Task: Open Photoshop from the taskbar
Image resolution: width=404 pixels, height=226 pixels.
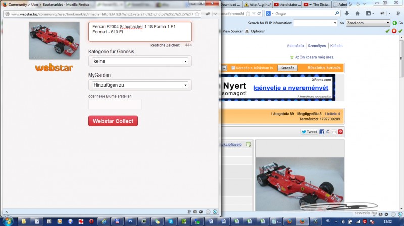Action: [130, 221]
